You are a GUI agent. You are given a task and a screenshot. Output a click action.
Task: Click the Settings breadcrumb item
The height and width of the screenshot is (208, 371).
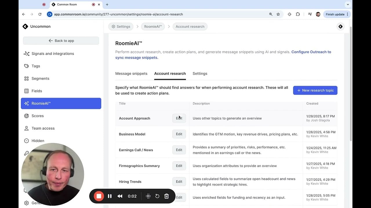pyautogui.click(x=121, y=27)
